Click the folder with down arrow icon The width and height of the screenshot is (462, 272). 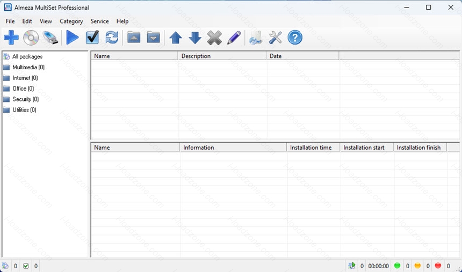(x=153, y=38)
